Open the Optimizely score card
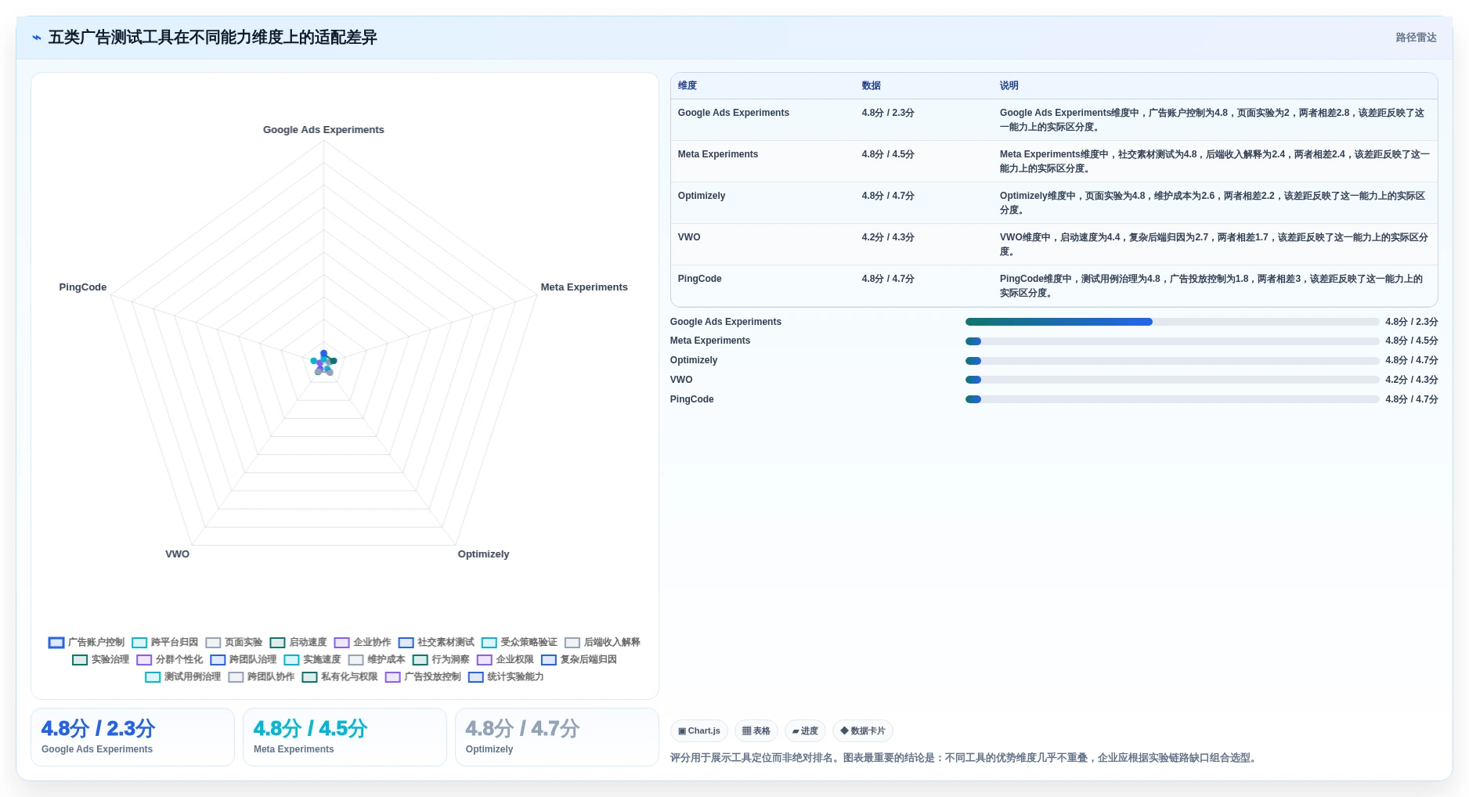1469x797 pixels. click(x=557, y=737)
